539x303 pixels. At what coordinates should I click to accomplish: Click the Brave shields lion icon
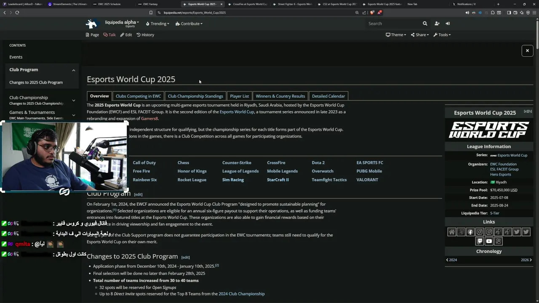coord(372,13)
